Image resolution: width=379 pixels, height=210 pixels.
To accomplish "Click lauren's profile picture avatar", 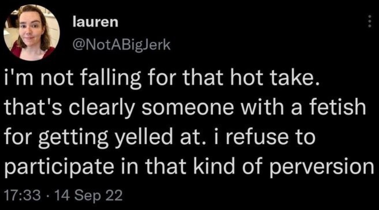I will (x=30, y=32).
